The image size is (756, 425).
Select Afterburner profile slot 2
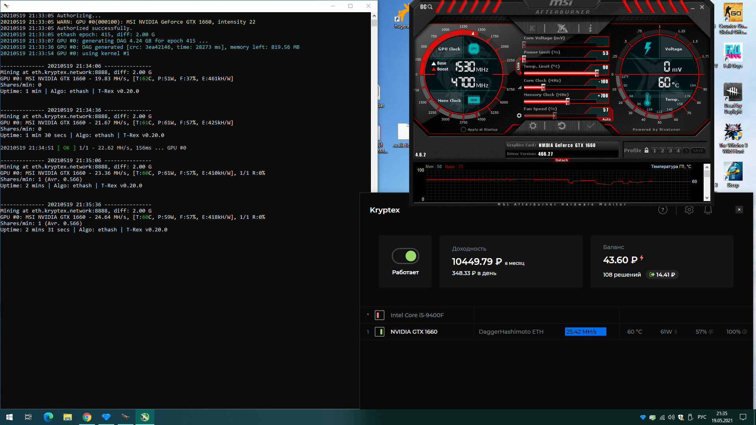662,150
